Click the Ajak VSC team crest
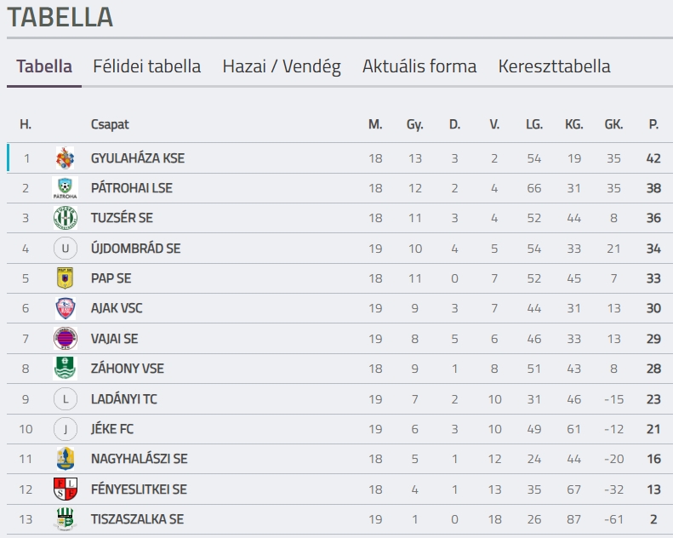This screenshot has height=538, width=673. click(66, 308)
